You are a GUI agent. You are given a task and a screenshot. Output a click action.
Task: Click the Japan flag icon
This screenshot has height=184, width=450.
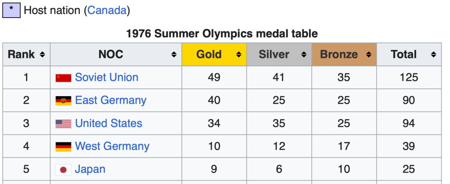[63, 170]
